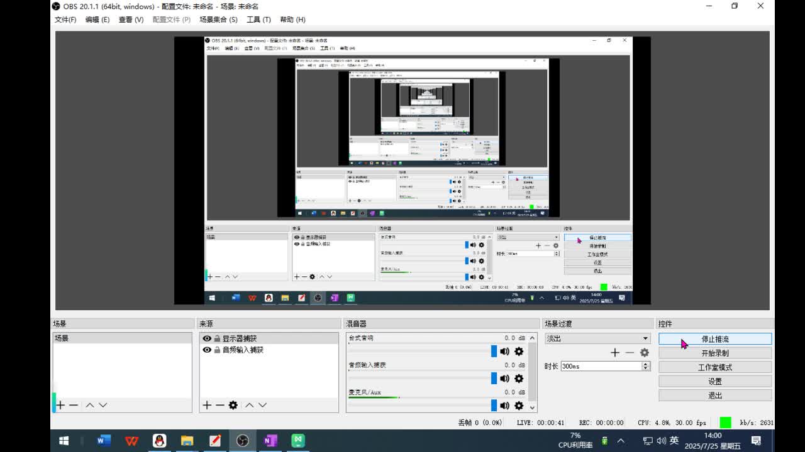Decrease 时长 duration with down stepper
This screenshot has width=805, height=452.
[x=645, y=369]
